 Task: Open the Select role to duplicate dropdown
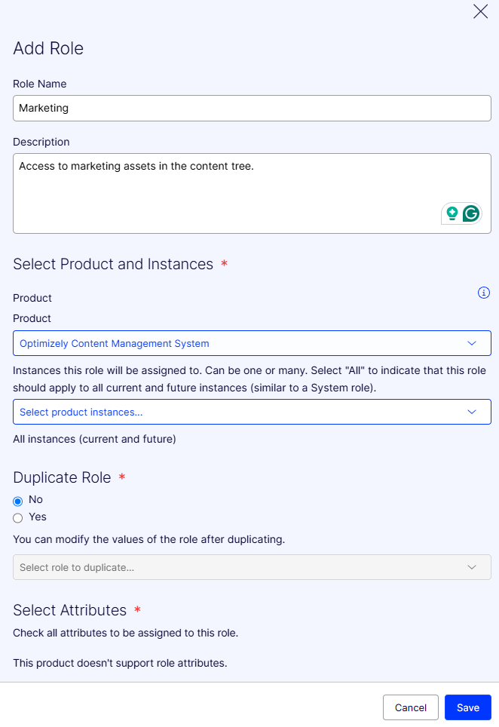226,567
